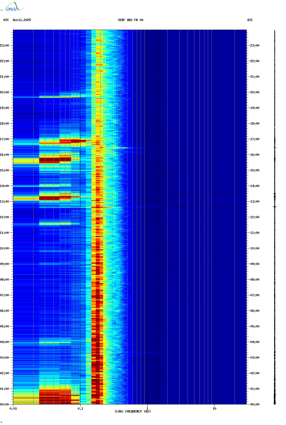Click the left 01:00 time tick label
Viewport: 286px width, 425px height.
click(4, 389)
